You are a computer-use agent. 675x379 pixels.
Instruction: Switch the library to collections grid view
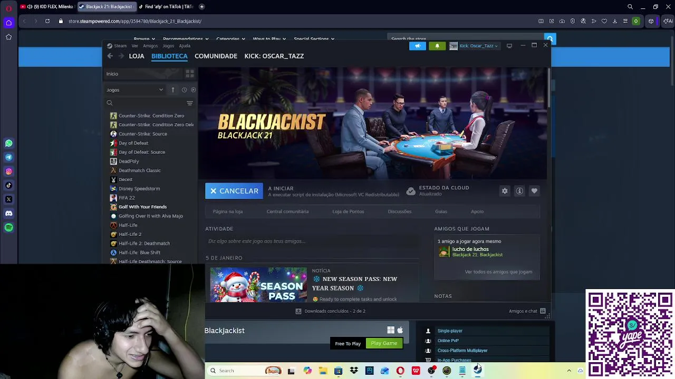[190, 74]
